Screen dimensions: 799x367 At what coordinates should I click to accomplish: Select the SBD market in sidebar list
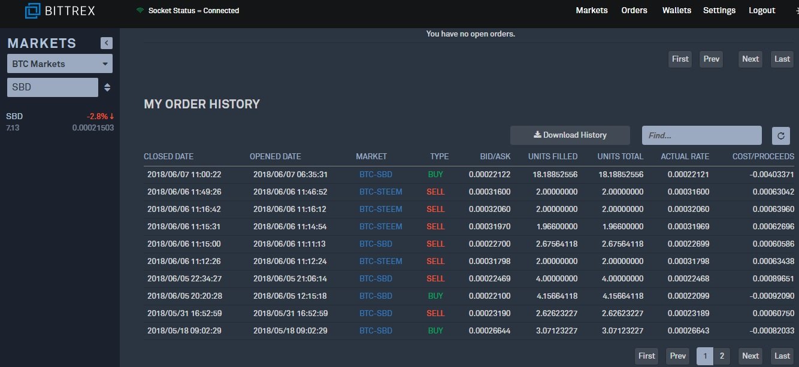[x=60, y=122]
